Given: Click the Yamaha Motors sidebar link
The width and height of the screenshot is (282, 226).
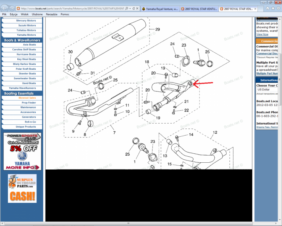Looking at the screenshot, I should [x=26, y=35].
